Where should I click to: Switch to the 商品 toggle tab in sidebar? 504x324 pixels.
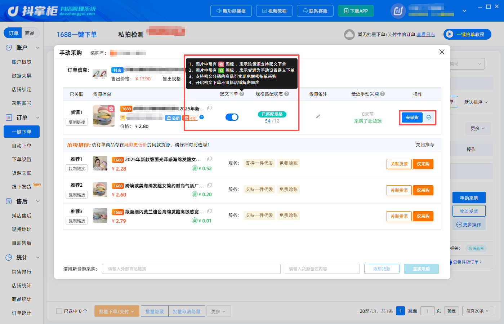[30, 33]
